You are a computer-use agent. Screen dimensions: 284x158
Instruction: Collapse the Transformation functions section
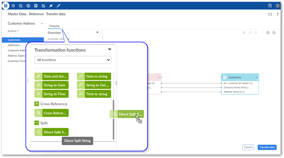point(110,49)
